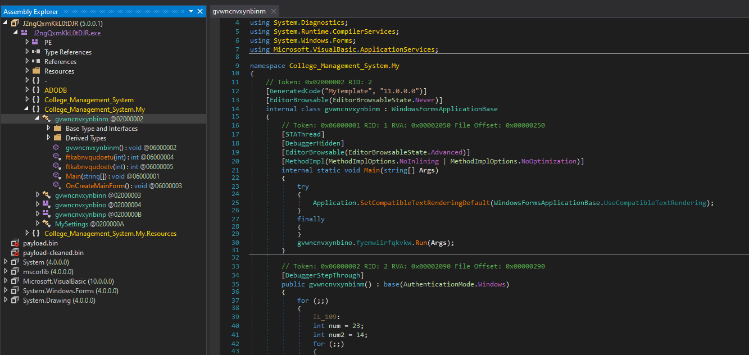This screenshot has height=355, width=749.
Task: Click the Resources folder icon
Action: point(36,71)
